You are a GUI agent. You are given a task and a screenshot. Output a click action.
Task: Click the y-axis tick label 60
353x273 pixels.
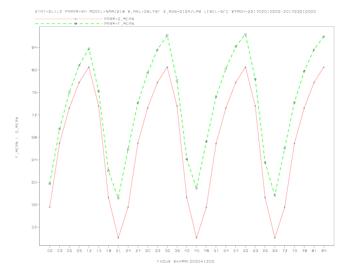34,182
